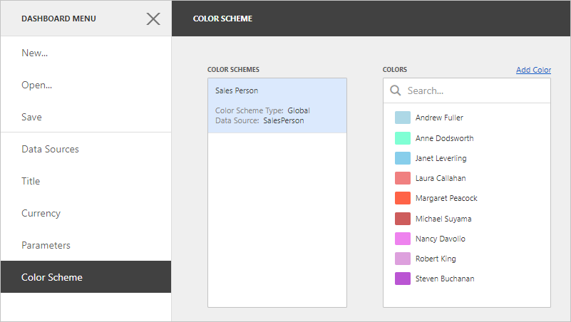Edit Laura Callahan's coral color swatch
The image size is (571, 322).
coord(402,178)
